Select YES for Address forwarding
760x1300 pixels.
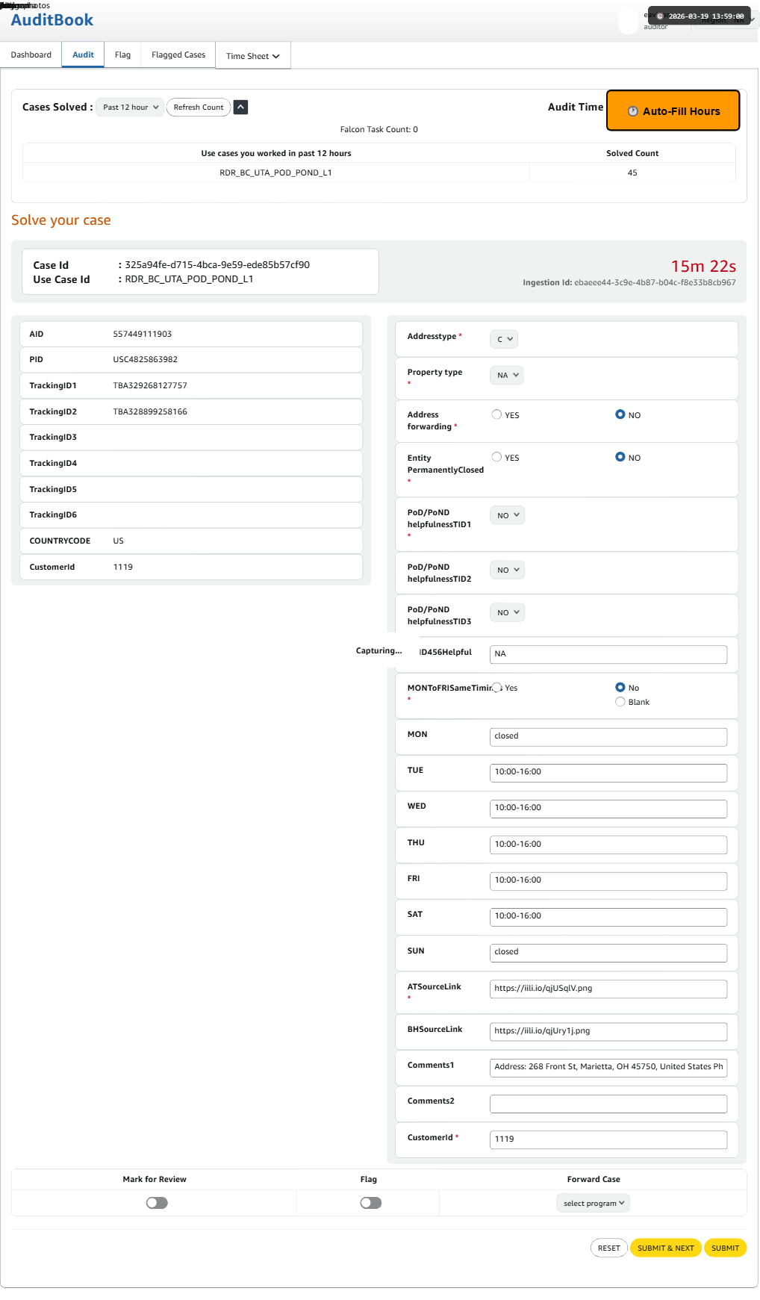click(496, 414)
